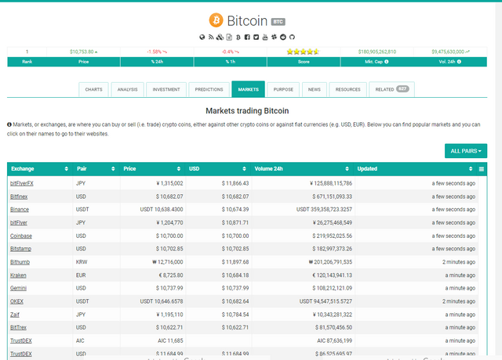Viewport: 502px width, 360px height.
Task: Open the RSS feed icon
Action: [x=211, y=38]
